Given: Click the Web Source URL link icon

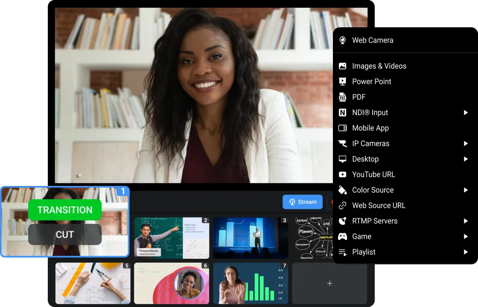Looking at the screenshot, I should tap(342, 206).
